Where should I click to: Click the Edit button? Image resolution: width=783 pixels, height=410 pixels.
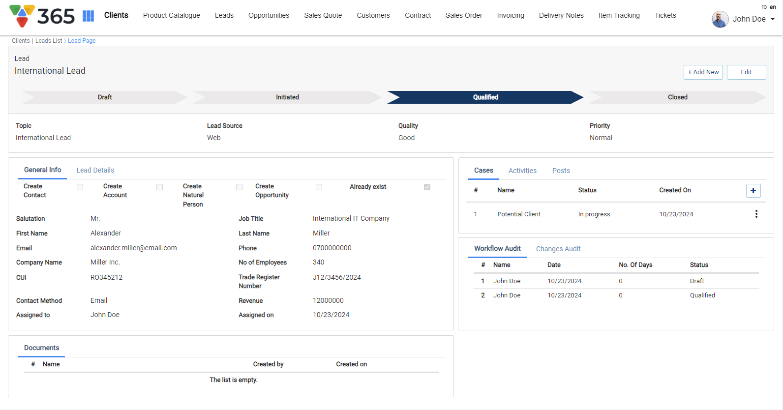tap(746, 72)
